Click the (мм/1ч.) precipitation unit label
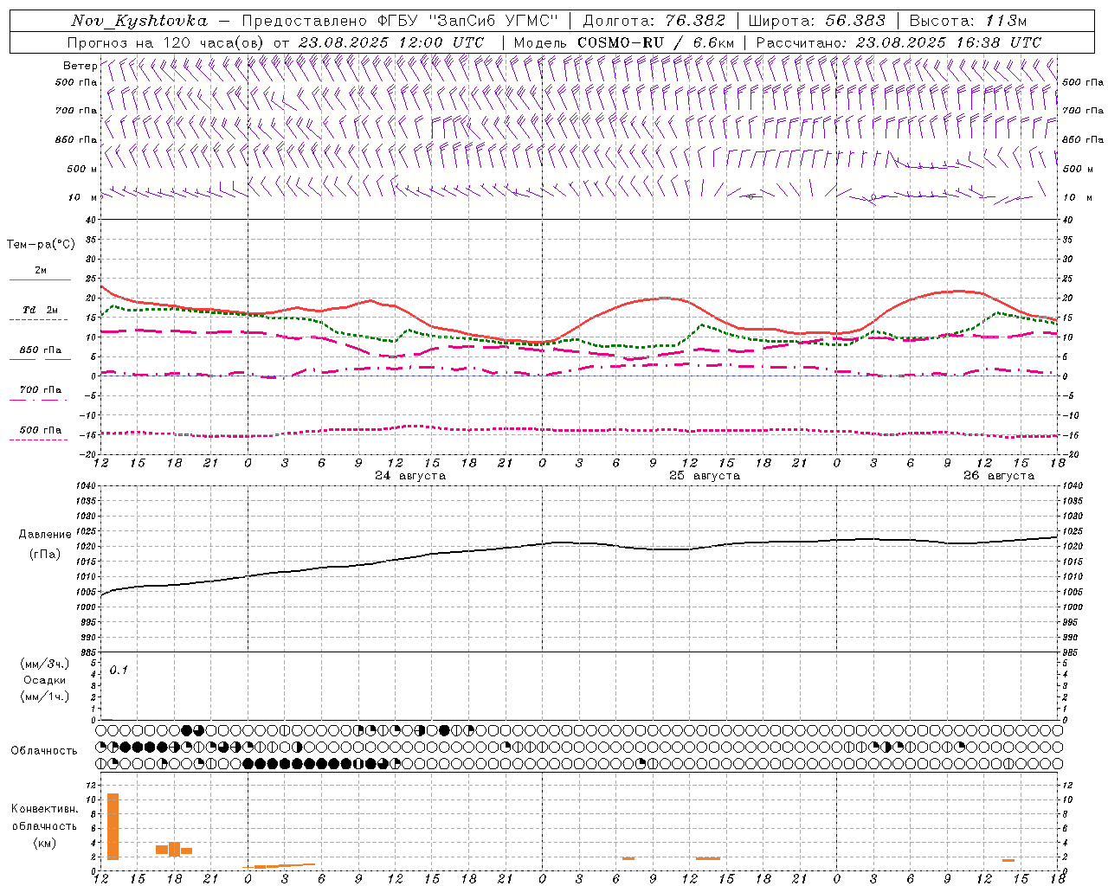This screenshot has height=886, width=1108. click(45, 697)
